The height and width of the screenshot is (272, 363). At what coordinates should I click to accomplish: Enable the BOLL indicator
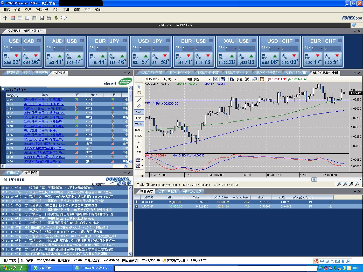coord(139,130)
